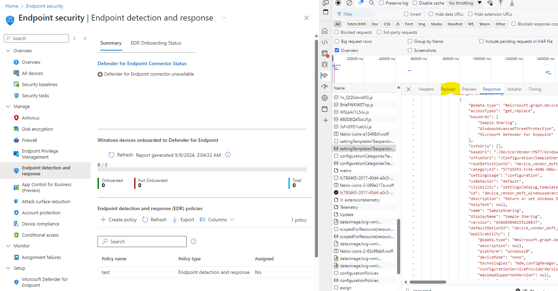558x291 pixels.
Task: Open the Initiator tab
Action: 514,89
